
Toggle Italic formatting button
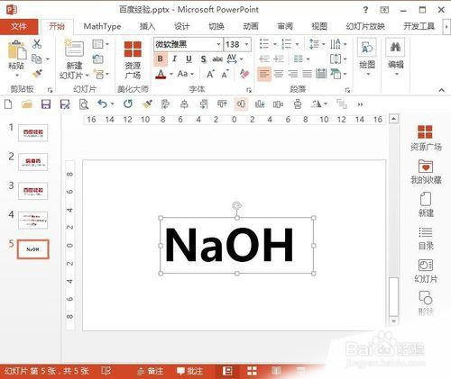point(174,59)
